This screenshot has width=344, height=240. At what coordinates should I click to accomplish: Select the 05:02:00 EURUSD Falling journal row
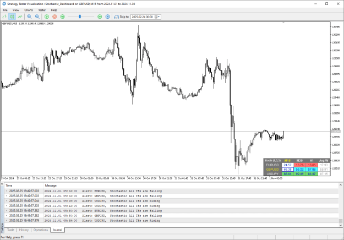point(171,191)
